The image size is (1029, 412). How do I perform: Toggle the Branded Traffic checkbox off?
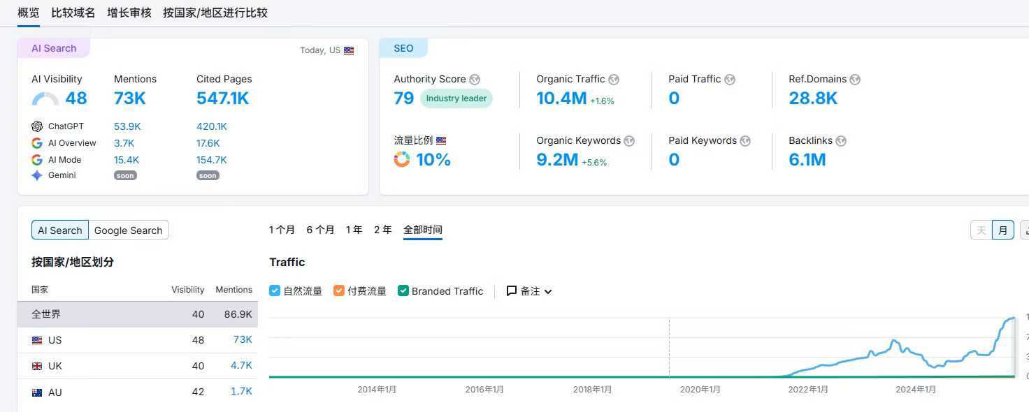click(403, 290)
